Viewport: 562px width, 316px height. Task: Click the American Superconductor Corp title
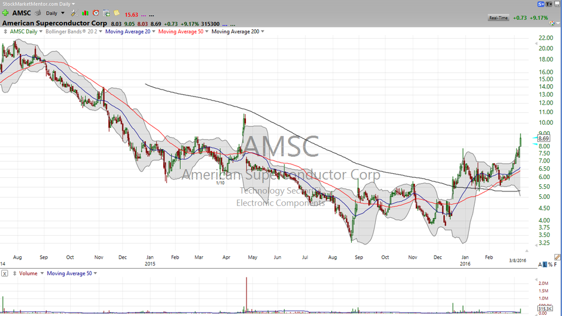(x=54, y=23)
